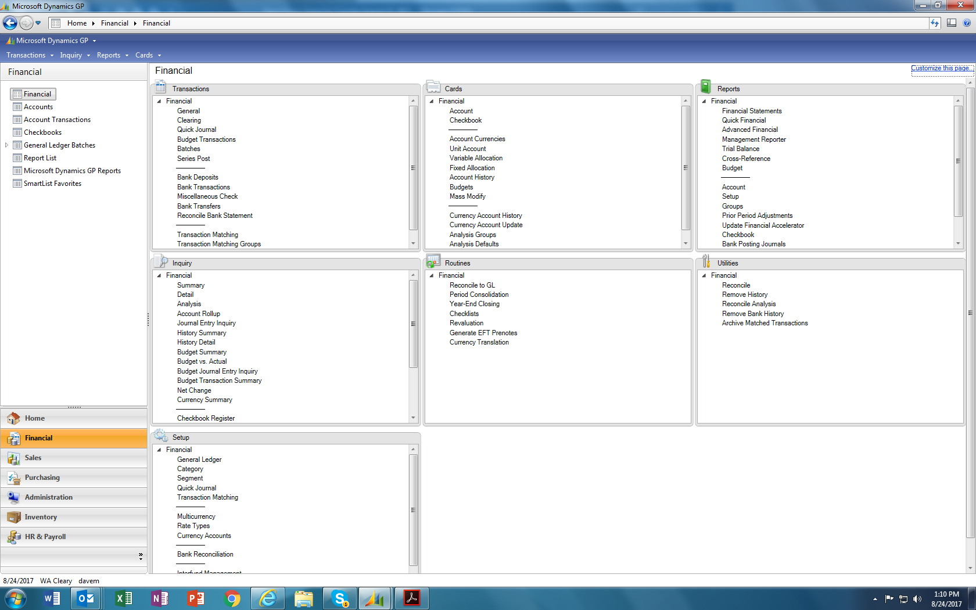Collapse Financial group in Reports panel
Image resolution: width=976 pixels, height=610 pixels.
[x=704, y=101]
